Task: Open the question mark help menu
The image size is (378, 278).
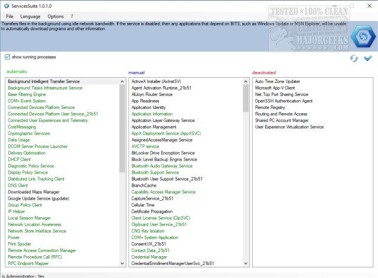Action: tap(72, 16)
